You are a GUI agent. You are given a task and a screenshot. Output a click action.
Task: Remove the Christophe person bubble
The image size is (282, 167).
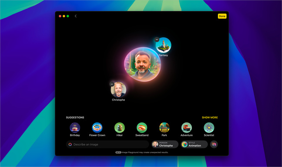[112, 84]
